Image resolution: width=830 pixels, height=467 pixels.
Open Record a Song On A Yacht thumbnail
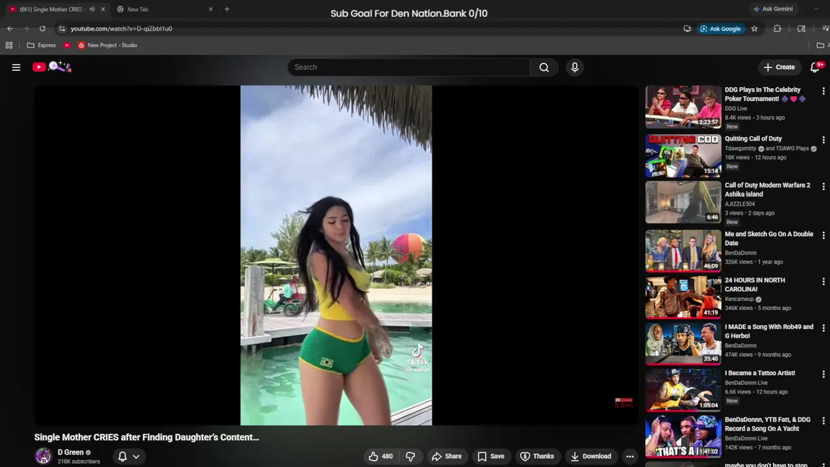coord(683,437)
